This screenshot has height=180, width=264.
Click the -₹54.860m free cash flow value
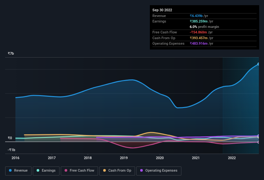[198, 32]
